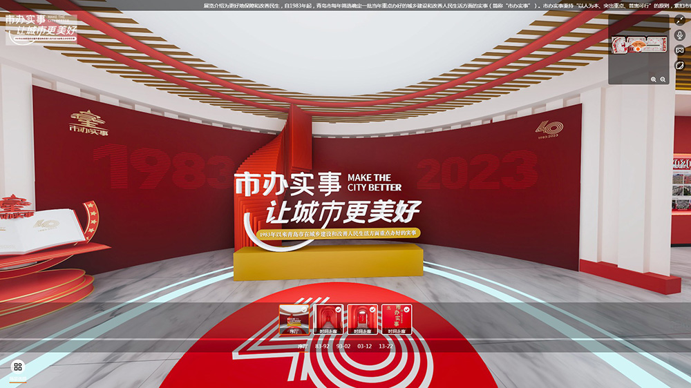
Task: Zoom in on the minimap
Action: [654, 79]
